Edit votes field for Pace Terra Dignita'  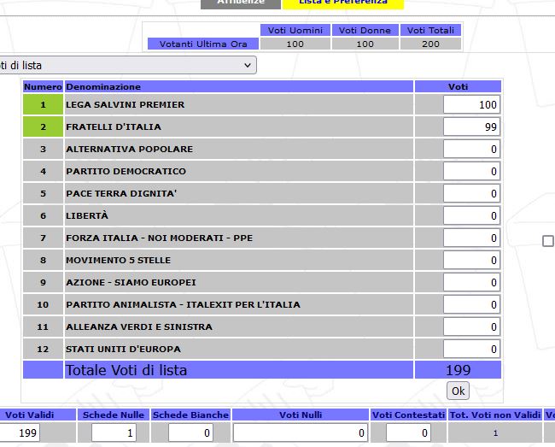click(471, 194)
